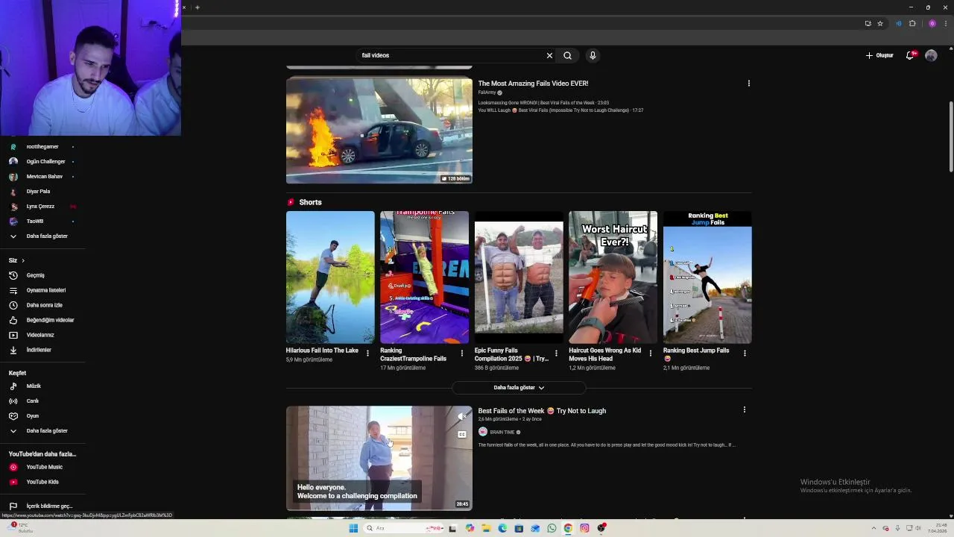Open WhatsApp from the taskbar
Viewport: 954px width, 537px height.
click(x=552, y=528)
